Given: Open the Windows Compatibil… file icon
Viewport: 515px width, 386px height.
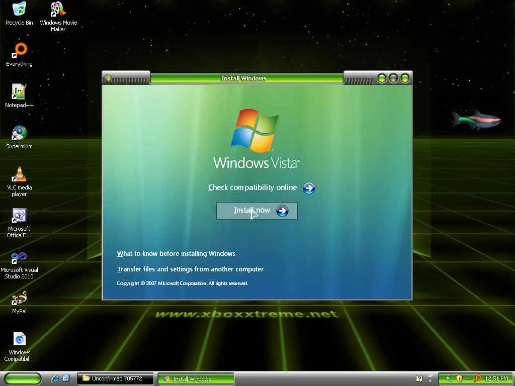Looking at the screenshot, I should coord(19,346).
